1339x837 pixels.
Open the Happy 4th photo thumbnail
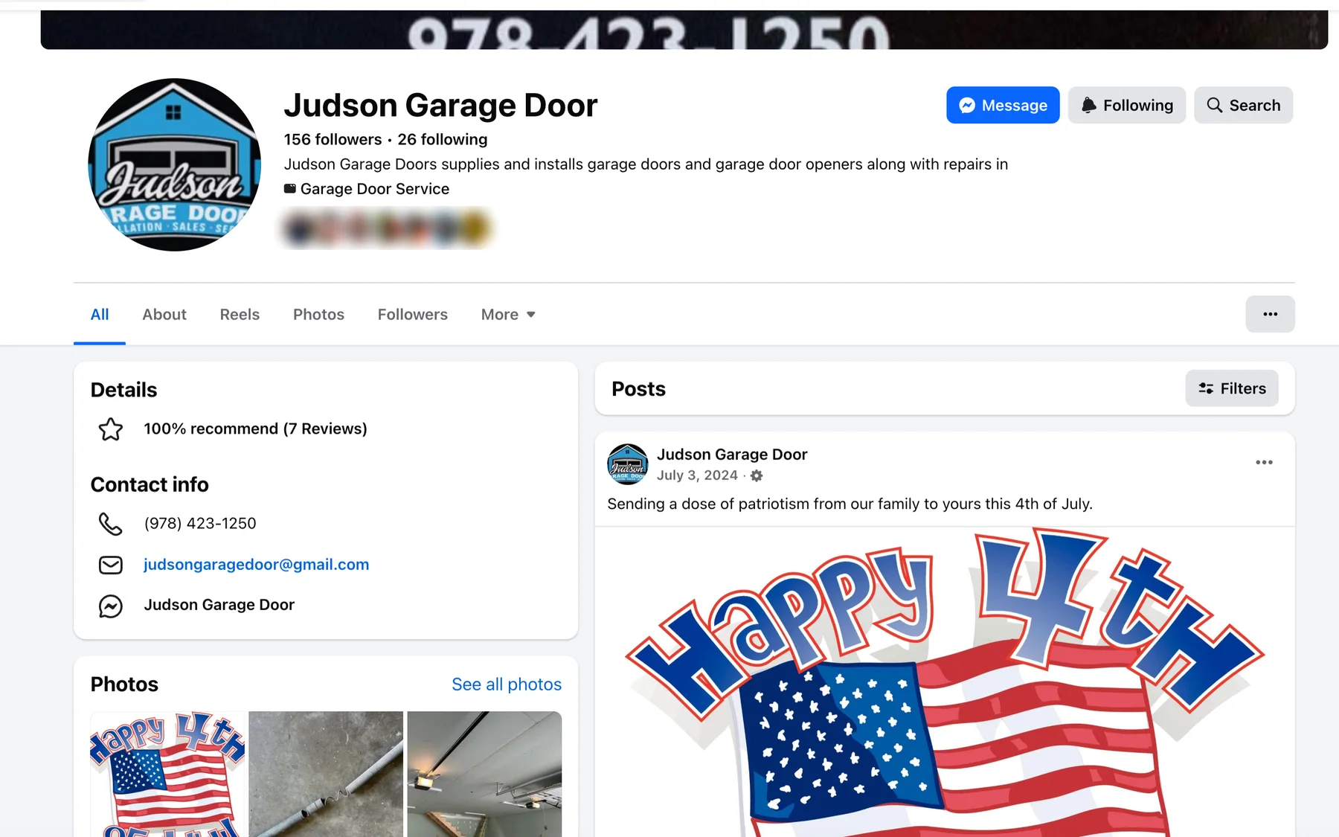click(x=167, y=774)
